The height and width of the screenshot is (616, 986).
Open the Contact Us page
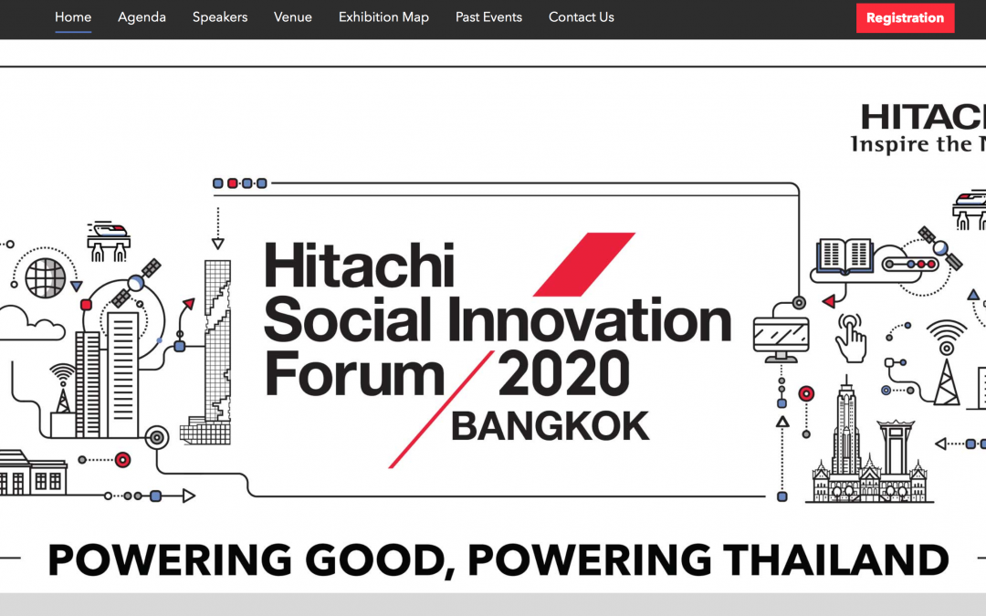pyautogui.click(x=581, y=17)
